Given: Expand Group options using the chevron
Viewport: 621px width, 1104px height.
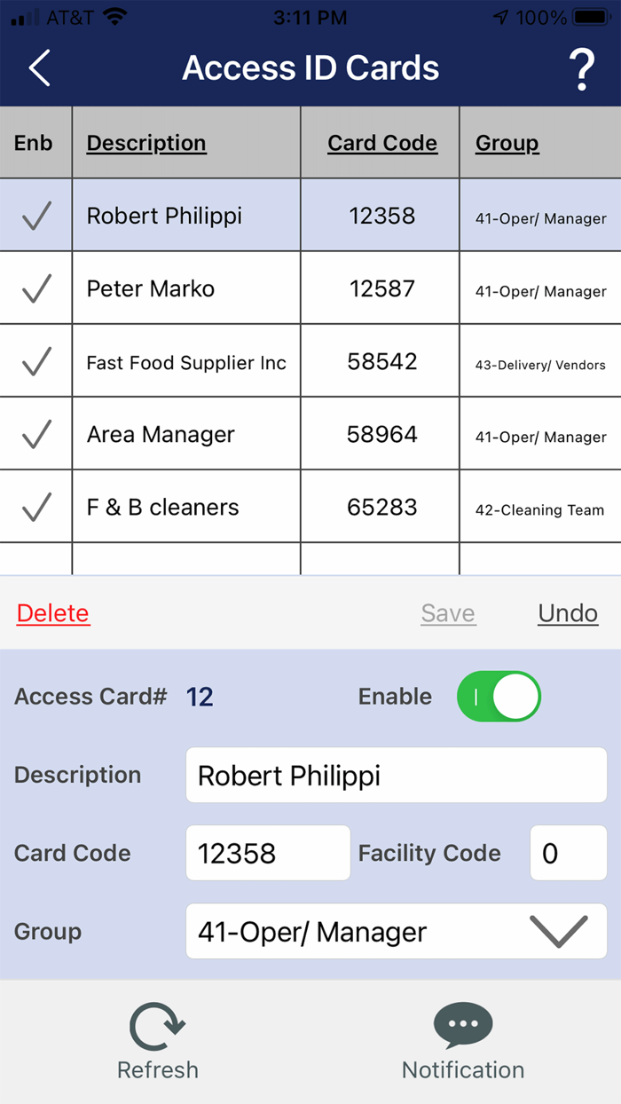Looking at the screenshot, I should coord(558,932).
